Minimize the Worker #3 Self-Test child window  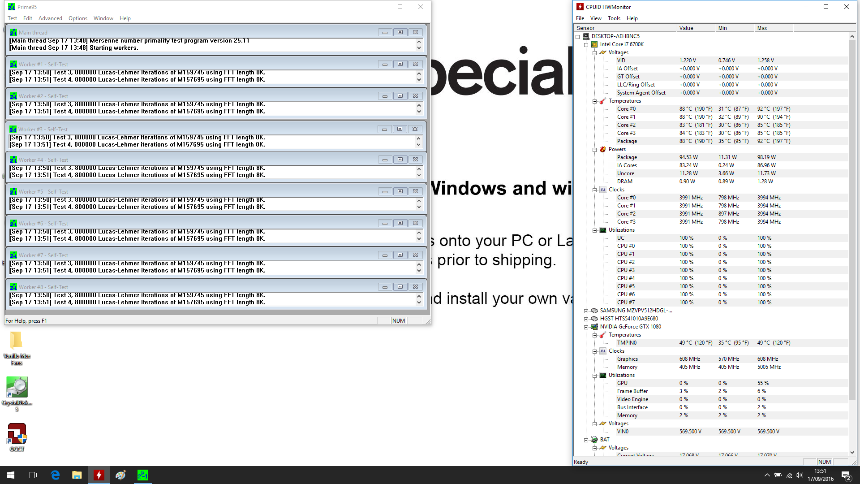coord(384,129)
